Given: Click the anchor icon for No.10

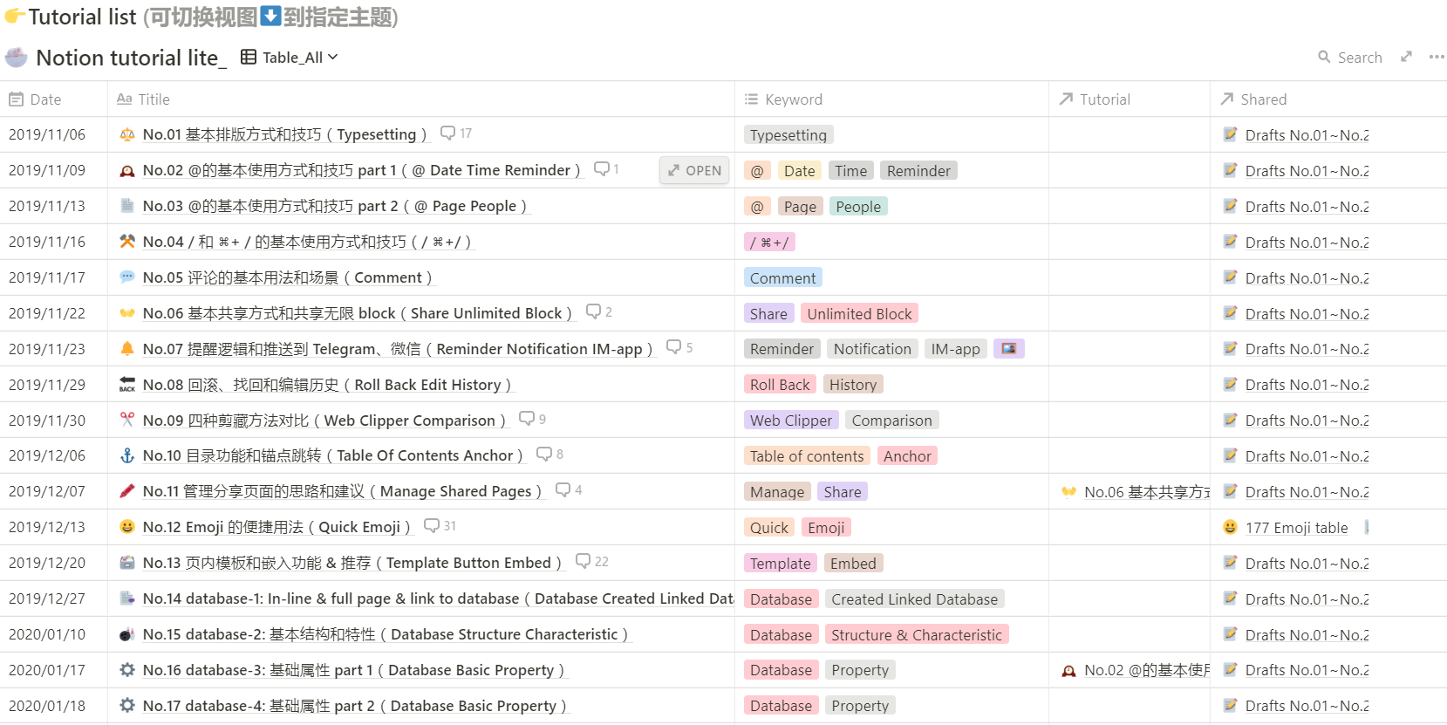Looking at the screenshot, I should [x=127, y=455].
